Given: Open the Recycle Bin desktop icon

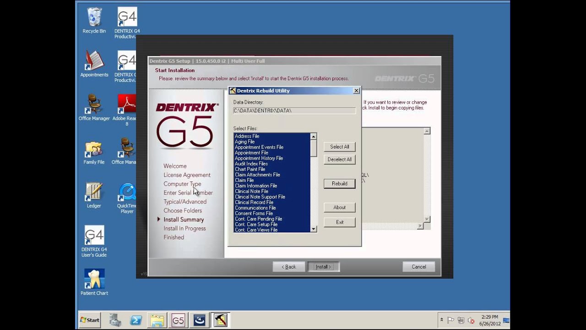Looking at the screenshot, I should pyautogui.click(x=94, y=21).
